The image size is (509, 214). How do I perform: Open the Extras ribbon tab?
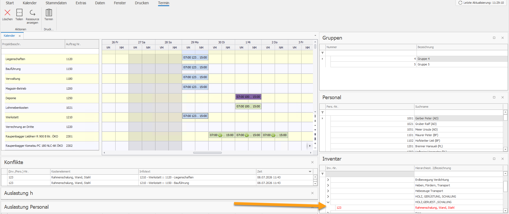pos(81,3)
